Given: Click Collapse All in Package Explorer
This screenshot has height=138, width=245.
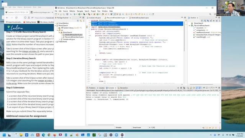Looking at the screenshot, I should click(78, 21).
